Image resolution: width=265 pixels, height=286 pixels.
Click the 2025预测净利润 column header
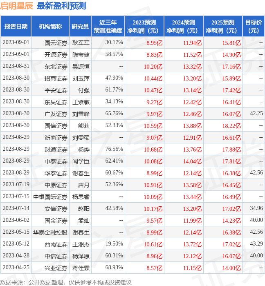[223, 26]
